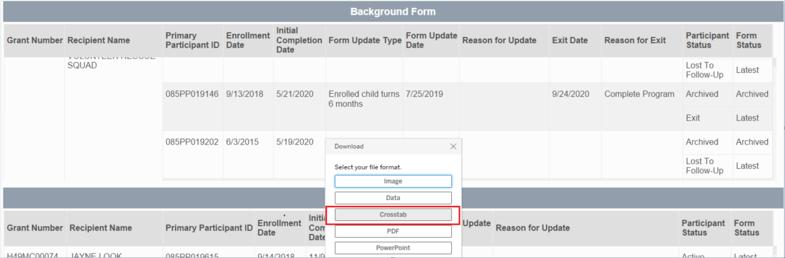Click Background Form title bar
Viewport: 785px width, 258px height.
(392, 12)
